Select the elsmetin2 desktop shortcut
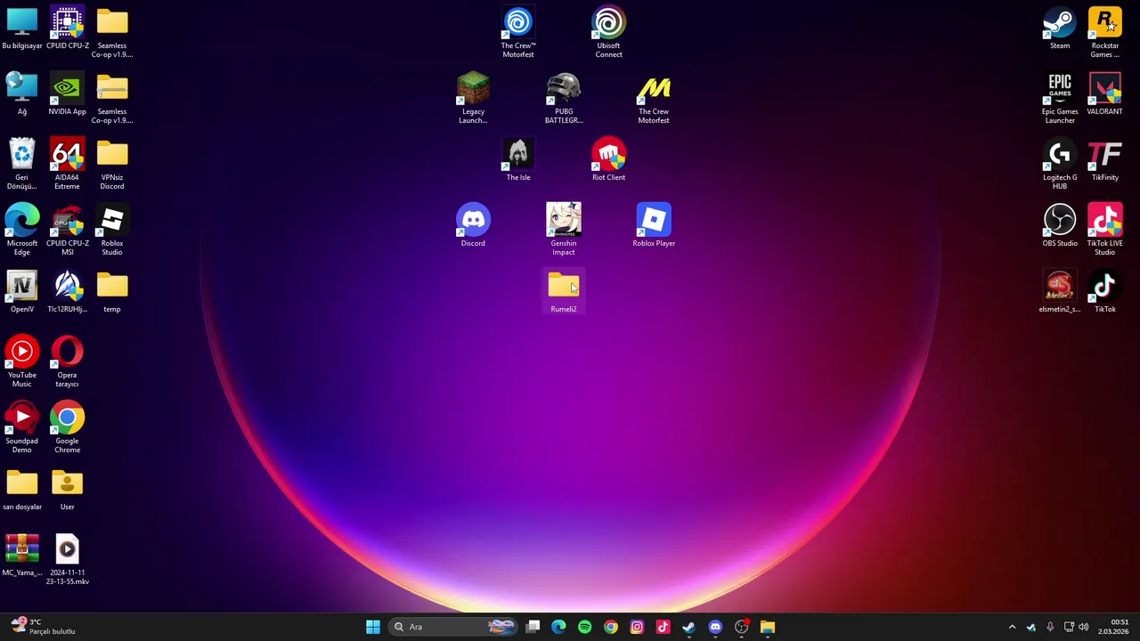Viewport: 1140px width, 641px height. coord(1060,293)
